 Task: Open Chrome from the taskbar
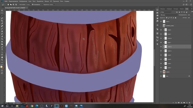point(32,106)
